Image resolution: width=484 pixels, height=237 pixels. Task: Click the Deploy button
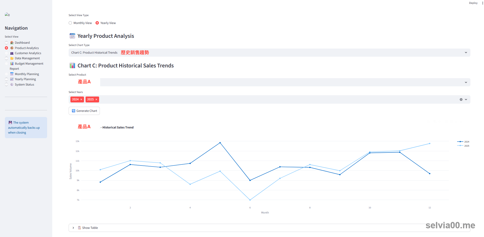(473, 3)
